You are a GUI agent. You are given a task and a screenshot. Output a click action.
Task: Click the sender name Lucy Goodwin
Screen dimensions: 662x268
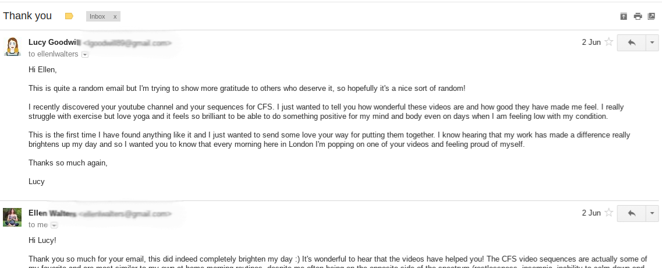pos(55,43)
